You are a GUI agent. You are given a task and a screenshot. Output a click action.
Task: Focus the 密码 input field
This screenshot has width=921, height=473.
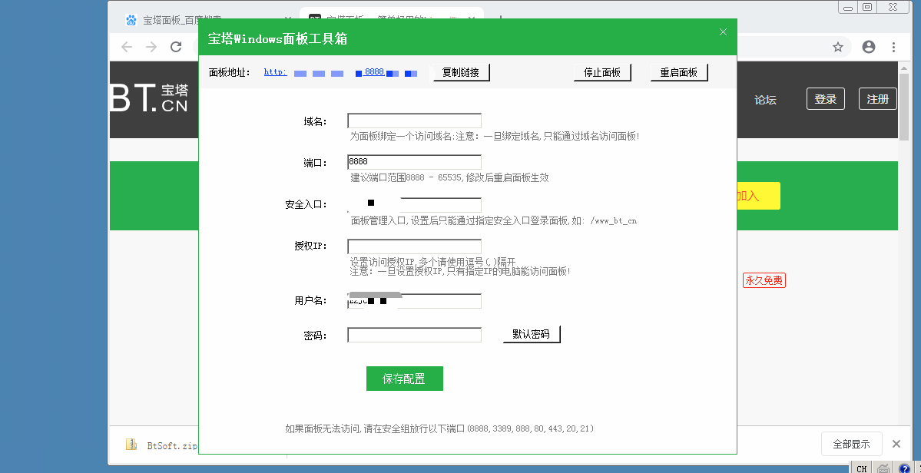coord(414,335)
